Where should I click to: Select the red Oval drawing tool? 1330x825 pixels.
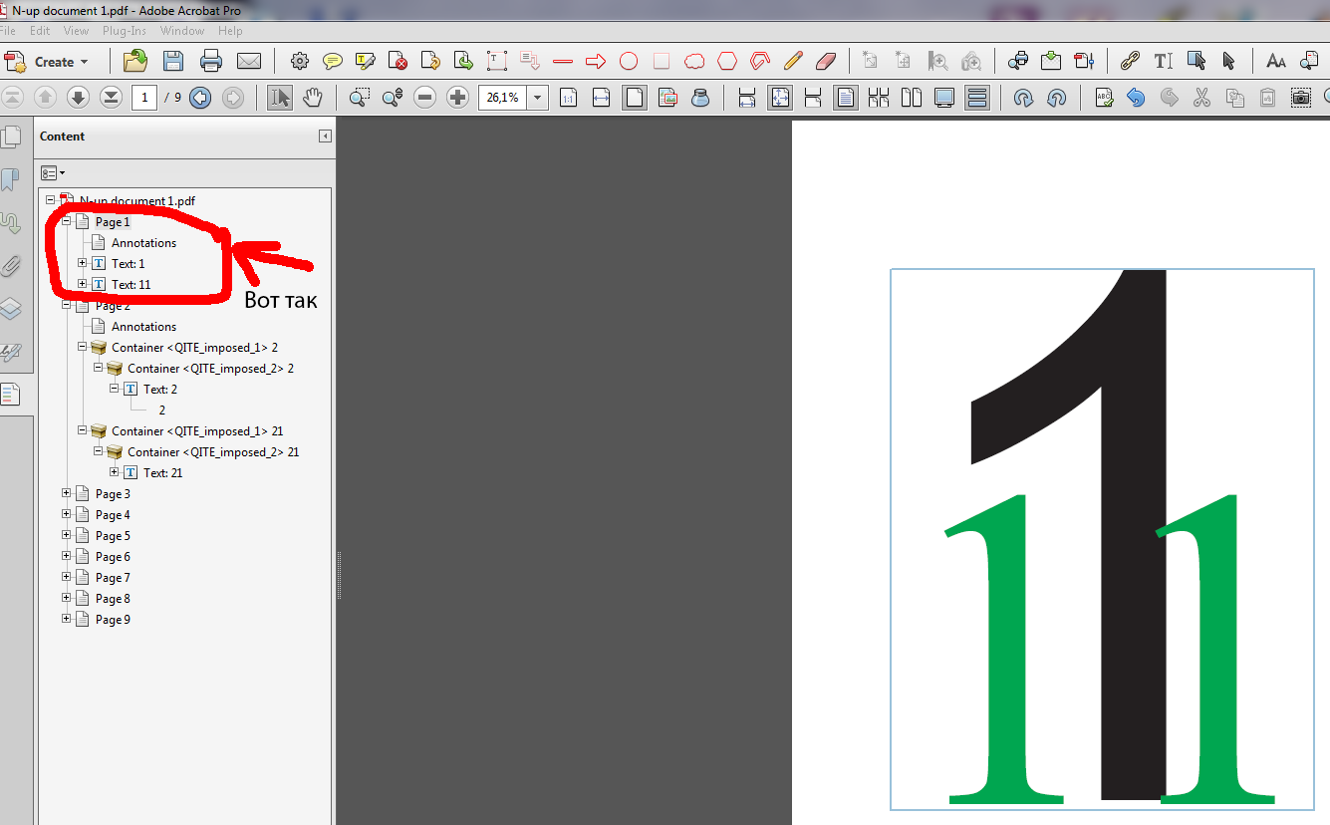[x=629, y=61]
